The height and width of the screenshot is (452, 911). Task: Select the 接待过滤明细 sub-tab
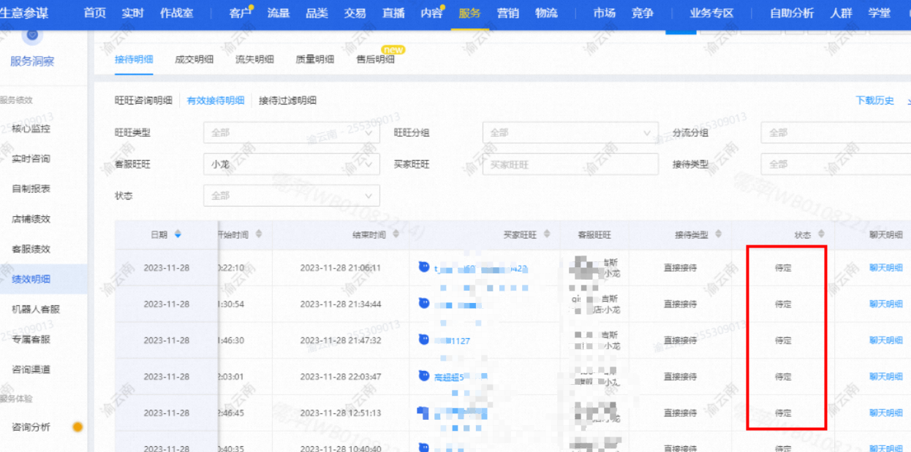287,101
